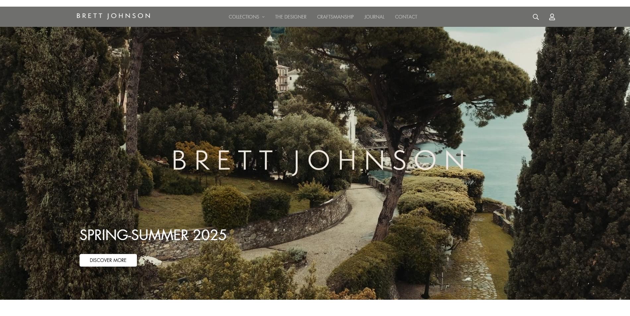
Task: Navigate to the Contact page
Action: (x=406, y=17)
